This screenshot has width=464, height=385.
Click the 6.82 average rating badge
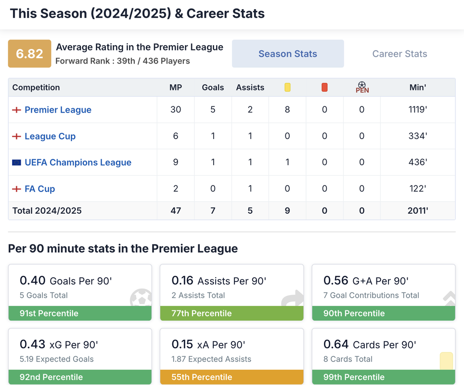tap(29, 53)
